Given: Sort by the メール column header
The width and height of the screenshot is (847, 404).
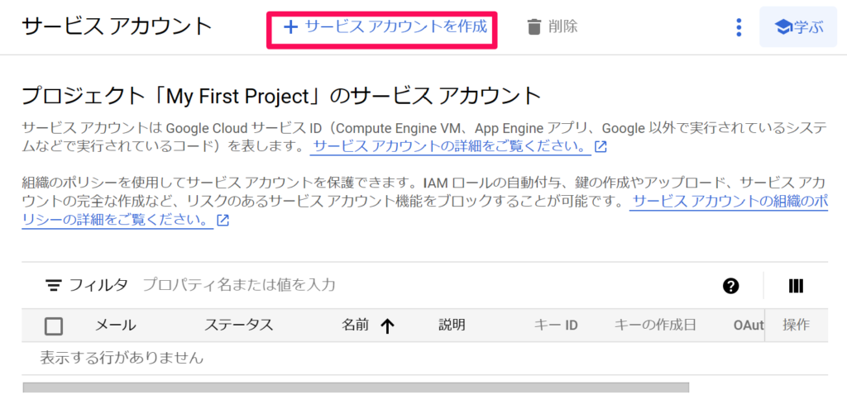Looking at the screenshot, I should tap(116, 326).
